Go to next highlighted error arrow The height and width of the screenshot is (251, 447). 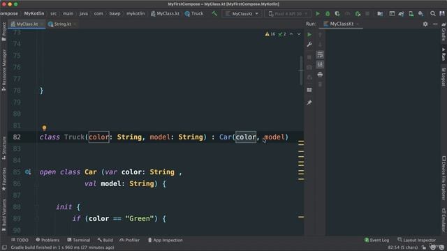point(299,34)
